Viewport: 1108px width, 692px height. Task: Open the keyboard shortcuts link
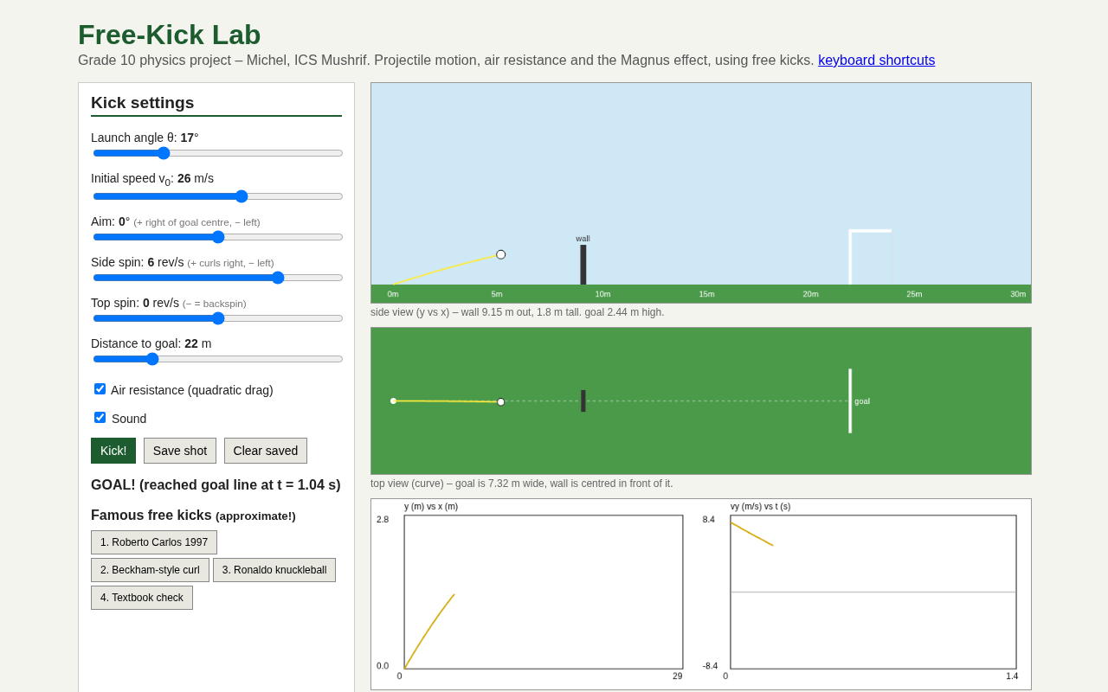pyautogui.click(x=876, y=61)
